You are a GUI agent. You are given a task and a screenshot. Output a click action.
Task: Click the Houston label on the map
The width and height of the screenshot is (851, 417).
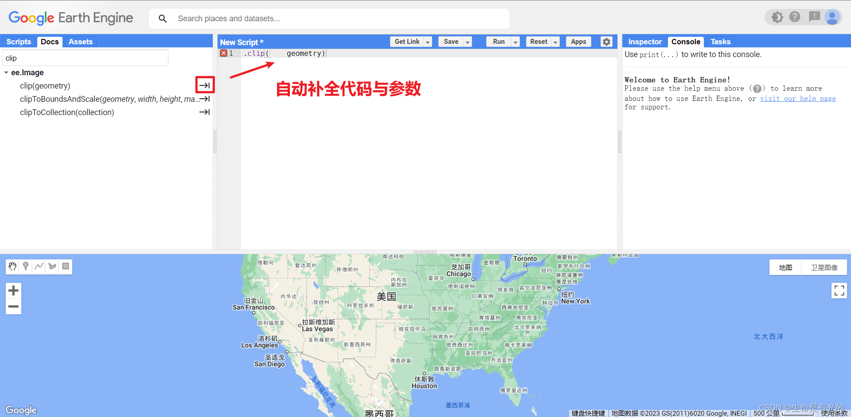pyautogui.click(x=424, y=386)
